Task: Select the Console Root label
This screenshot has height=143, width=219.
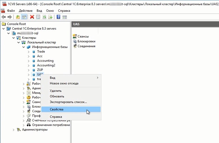Action: pos(16,24)
